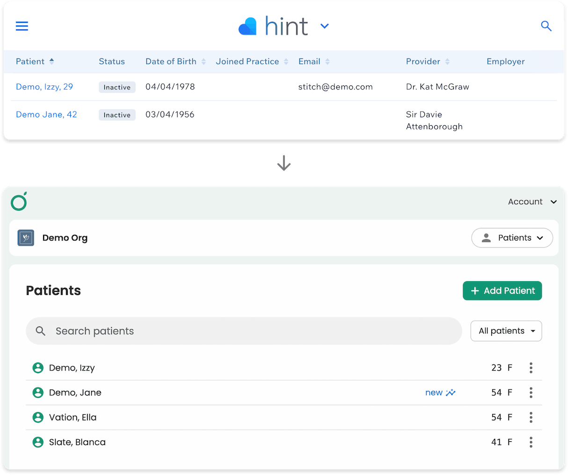568x475 pixels.
Task: Click the Employer column header
Action: point(505,62)
